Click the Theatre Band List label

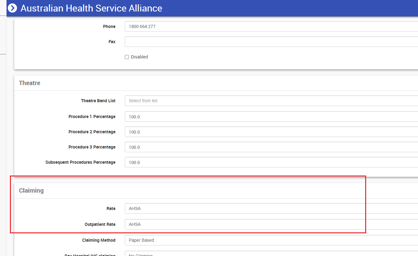98,101
